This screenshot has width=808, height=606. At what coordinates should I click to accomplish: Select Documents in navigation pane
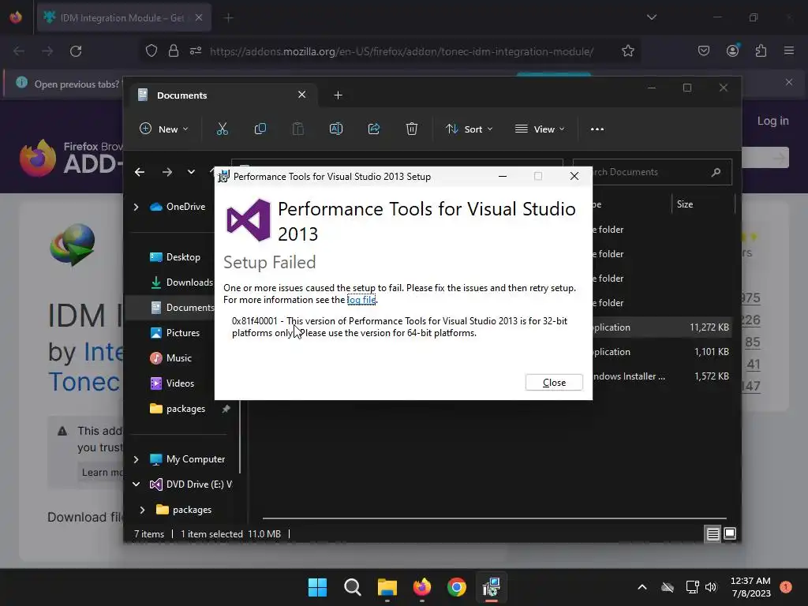181,308
